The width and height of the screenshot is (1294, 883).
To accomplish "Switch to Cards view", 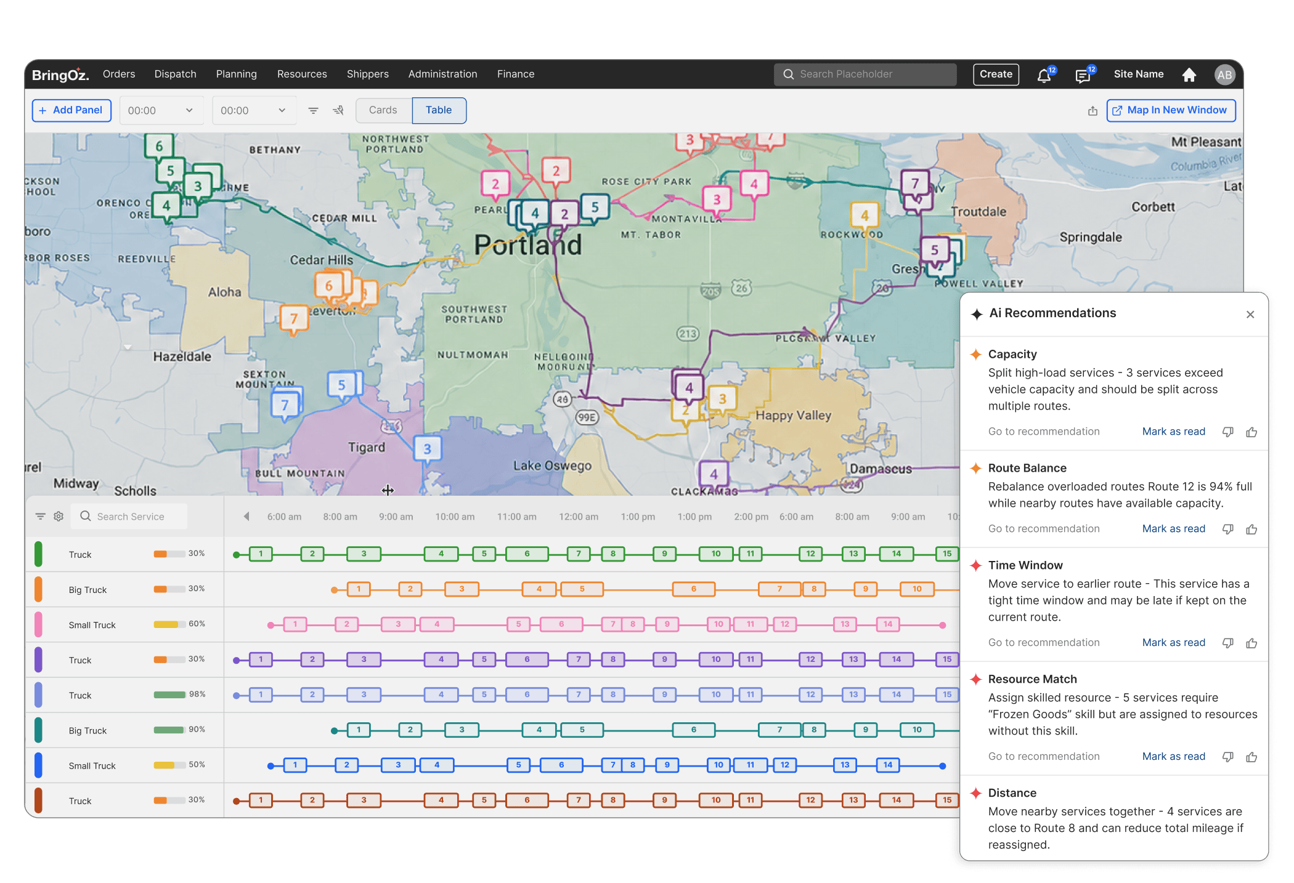I will point(383,110).
